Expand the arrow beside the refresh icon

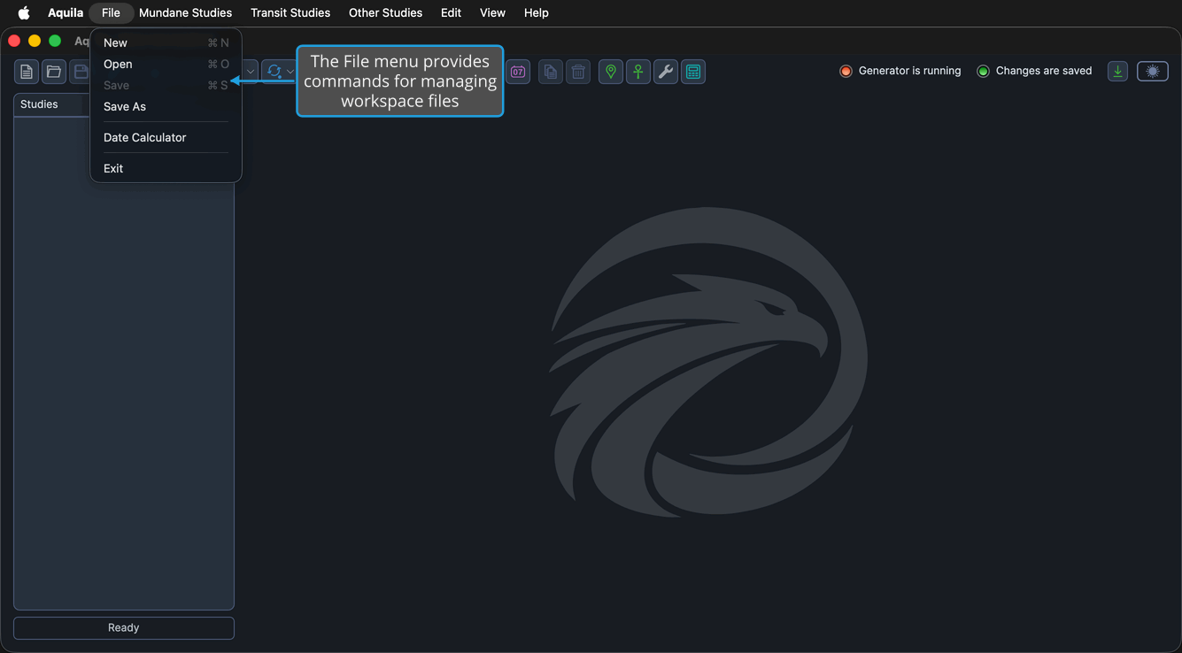click(x=290, y=72)
